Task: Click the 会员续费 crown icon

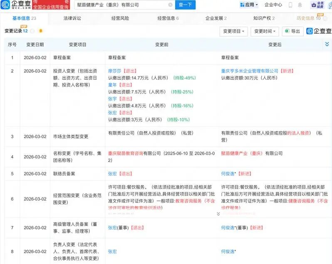Action: click(317, 5)
